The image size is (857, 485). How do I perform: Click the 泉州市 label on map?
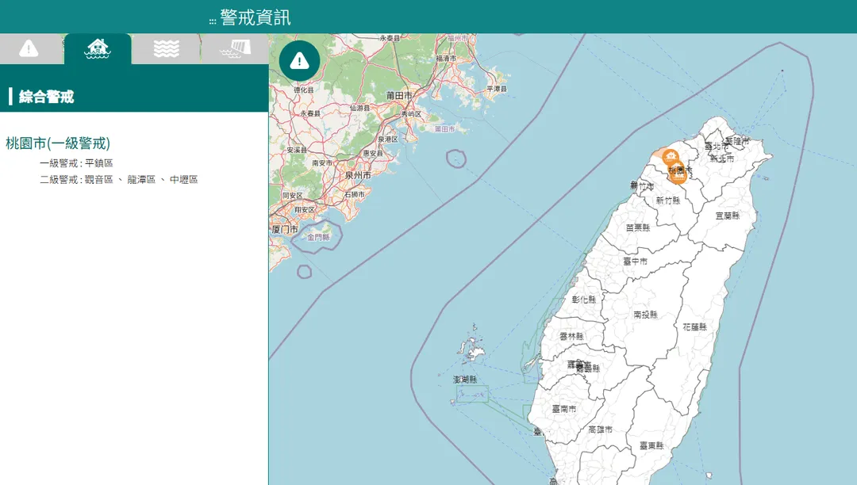pos(358,175)
